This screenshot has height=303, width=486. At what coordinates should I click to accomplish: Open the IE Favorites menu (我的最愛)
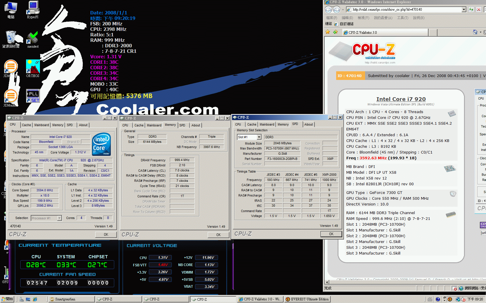tap(383, 18)
